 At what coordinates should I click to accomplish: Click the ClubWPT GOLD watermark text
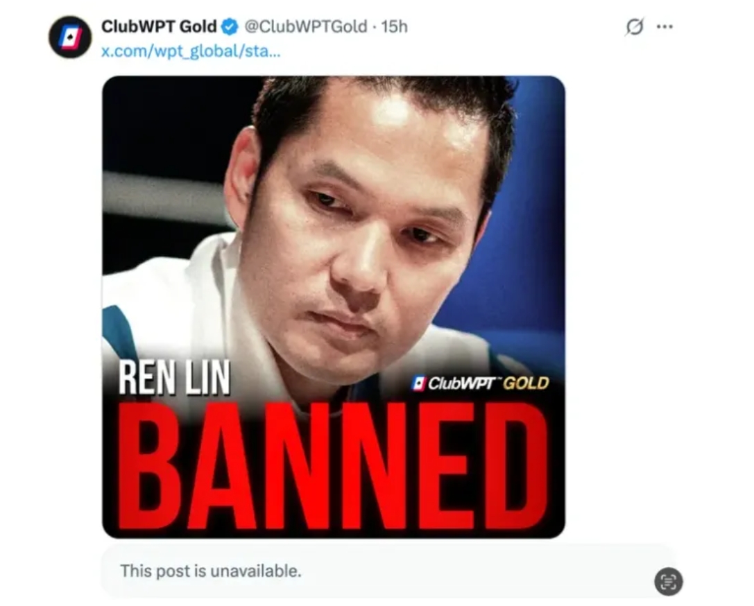pos(488,383)
